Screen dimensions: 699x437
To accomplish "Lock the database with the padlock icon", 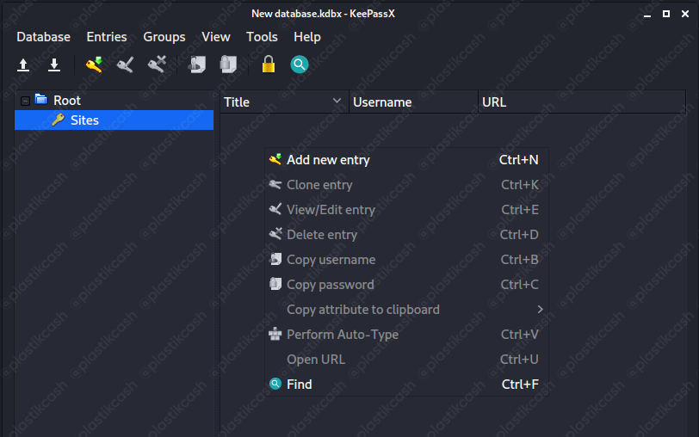I will (269, 65).
